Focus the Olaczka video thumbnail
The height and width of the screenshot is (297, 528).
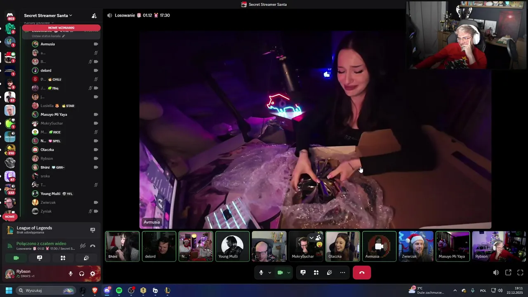(342, 246)
